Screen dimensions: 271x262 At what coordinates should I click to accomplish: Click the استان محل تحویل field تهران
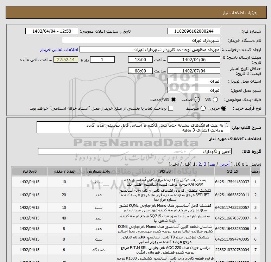(194, 81)
